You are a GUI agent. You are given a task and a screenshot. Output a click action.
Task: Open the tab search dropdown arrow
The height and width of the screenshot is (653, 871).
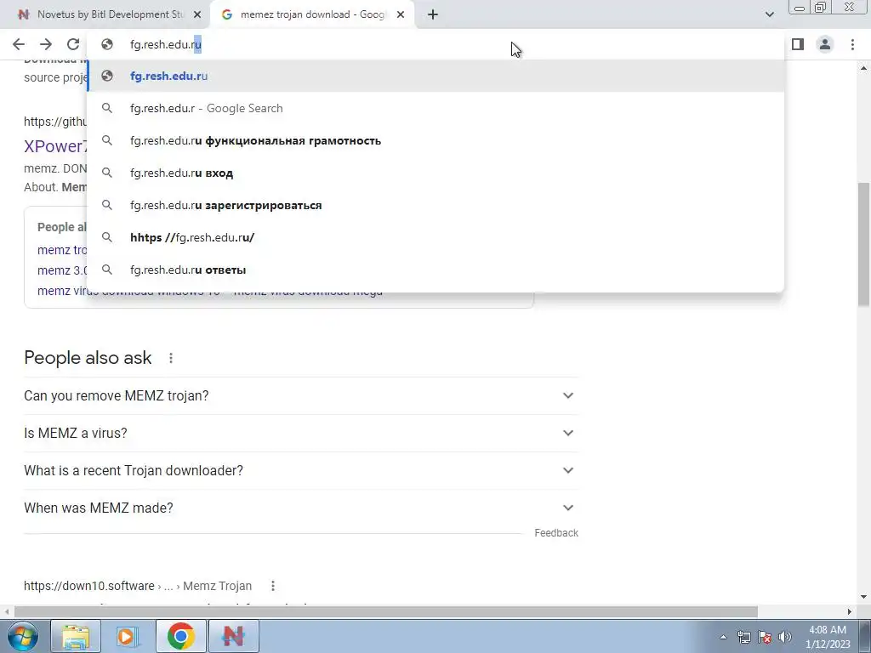[x=769, y=14]
